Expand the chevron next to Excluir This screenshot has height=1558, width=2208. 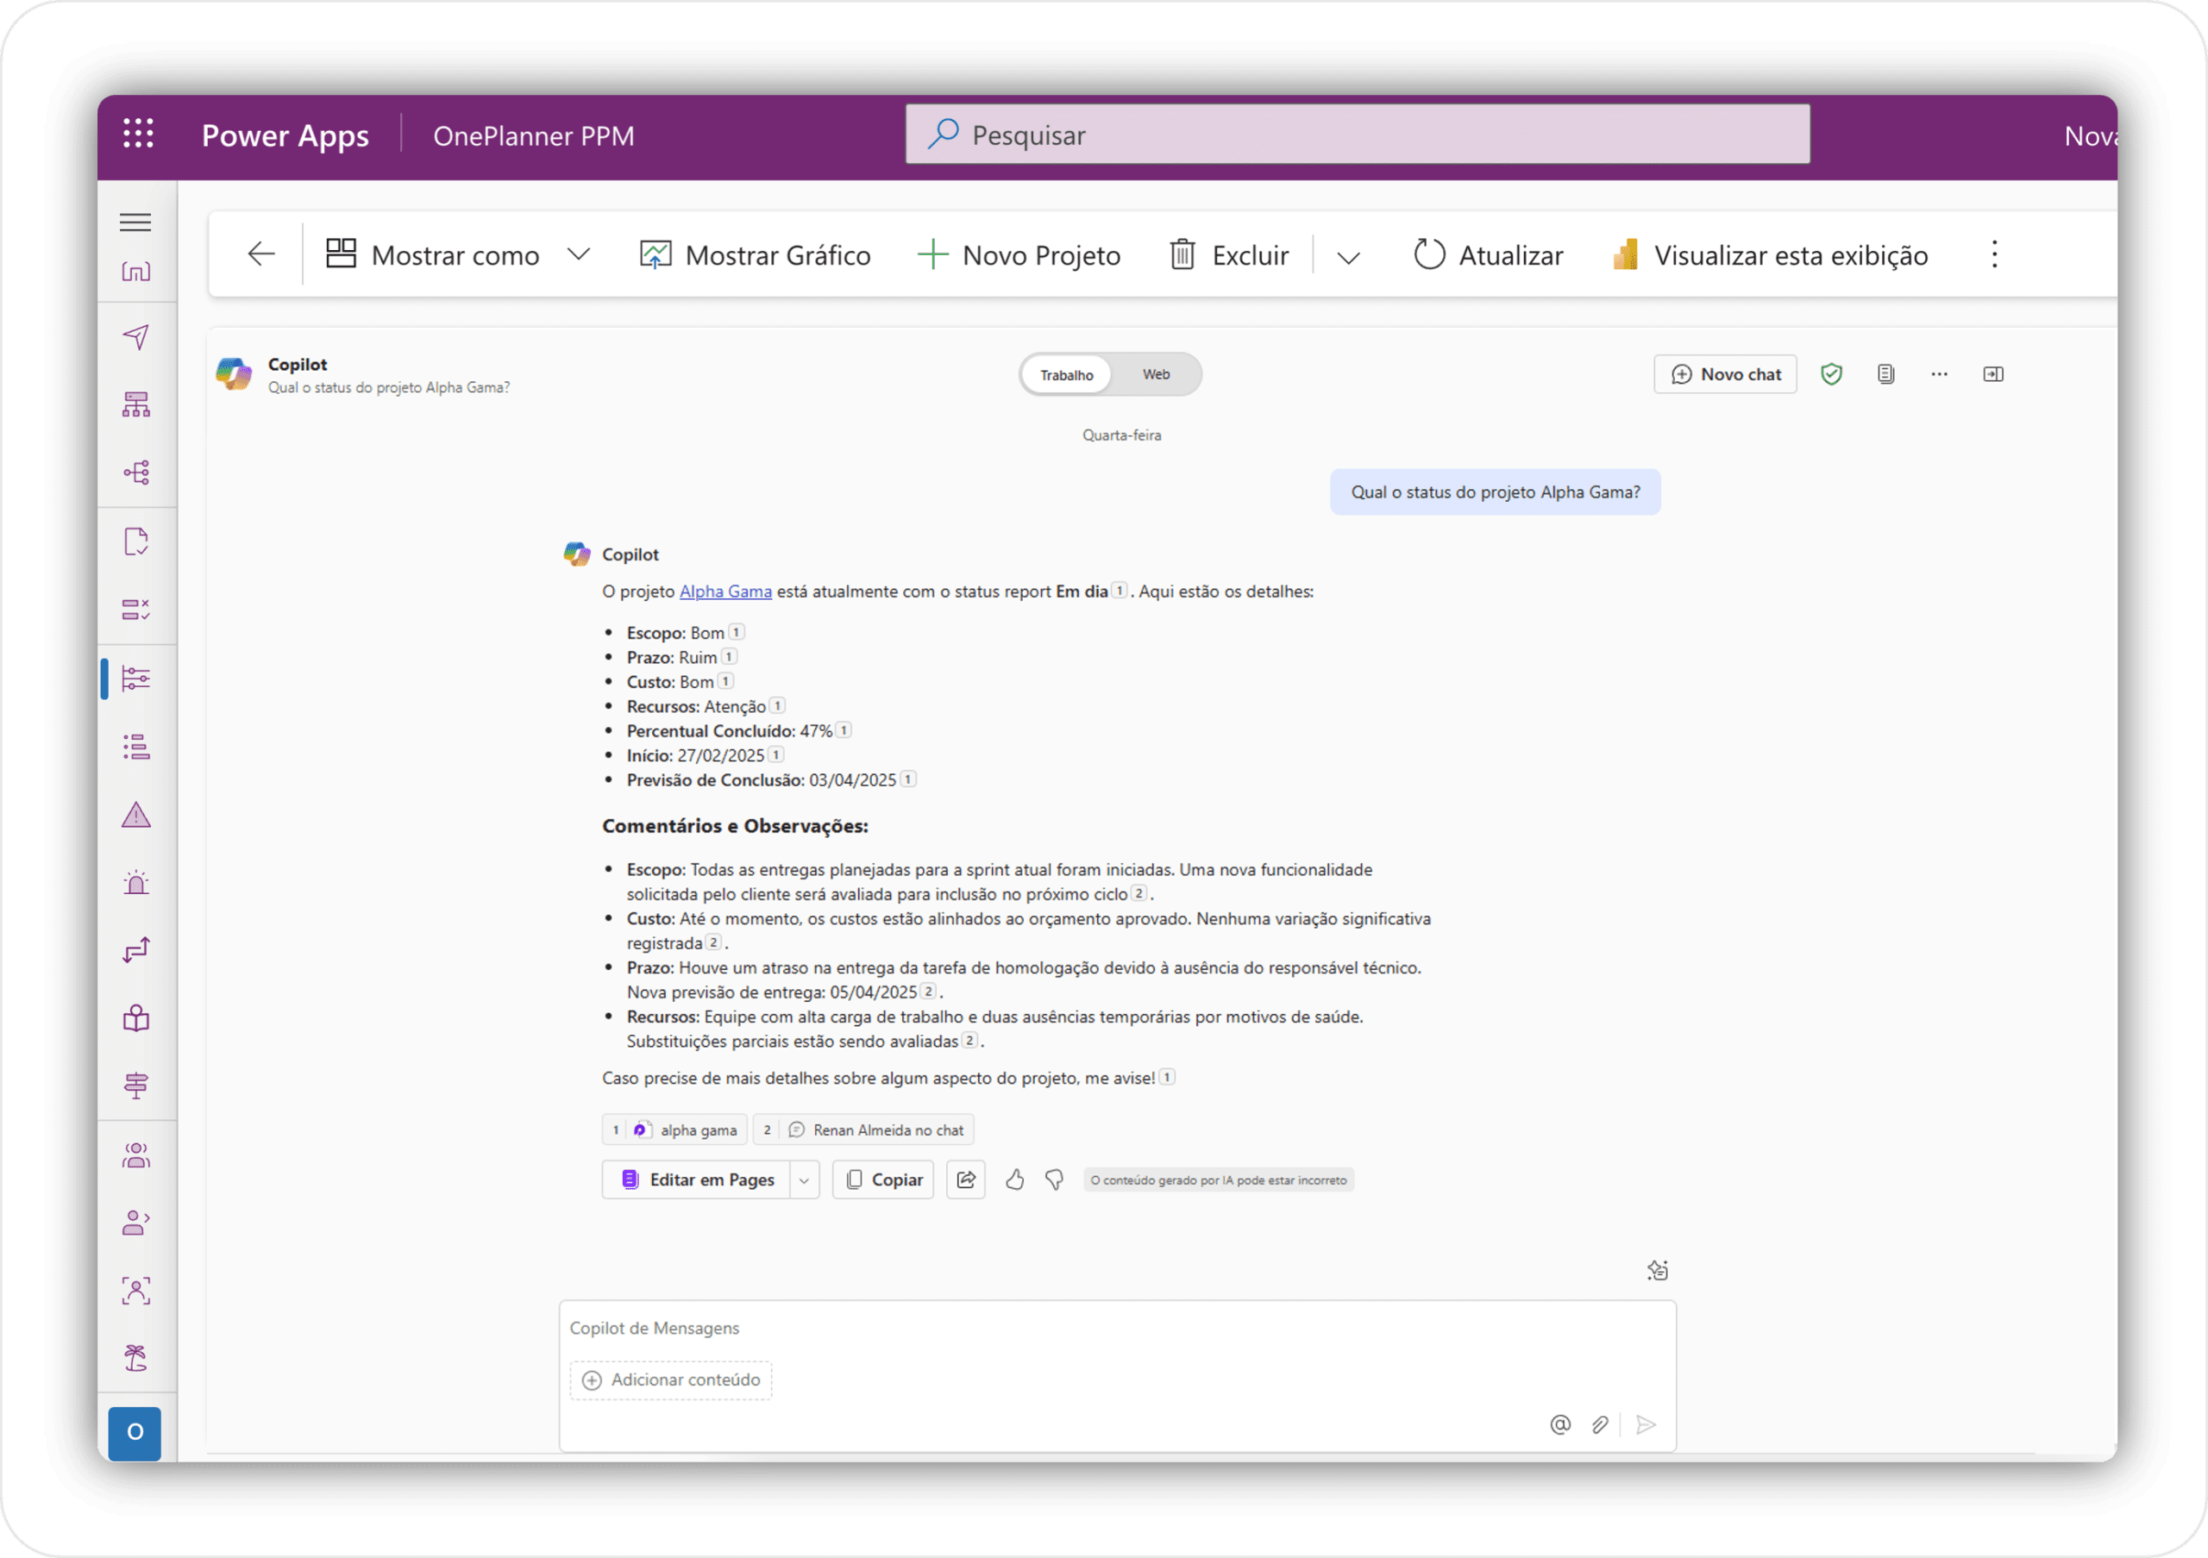1348,257
